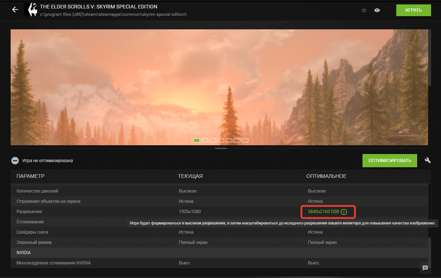The image size is (441, 278).
Task: Switch to the second screenshot indicator
Action: 205,140
